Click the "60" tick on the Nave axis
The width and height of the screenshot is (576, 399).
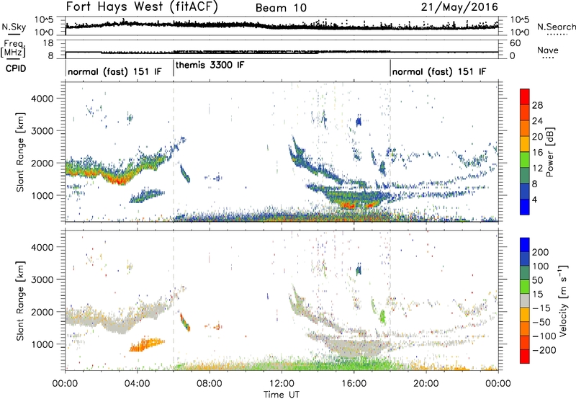pos(516,43)
